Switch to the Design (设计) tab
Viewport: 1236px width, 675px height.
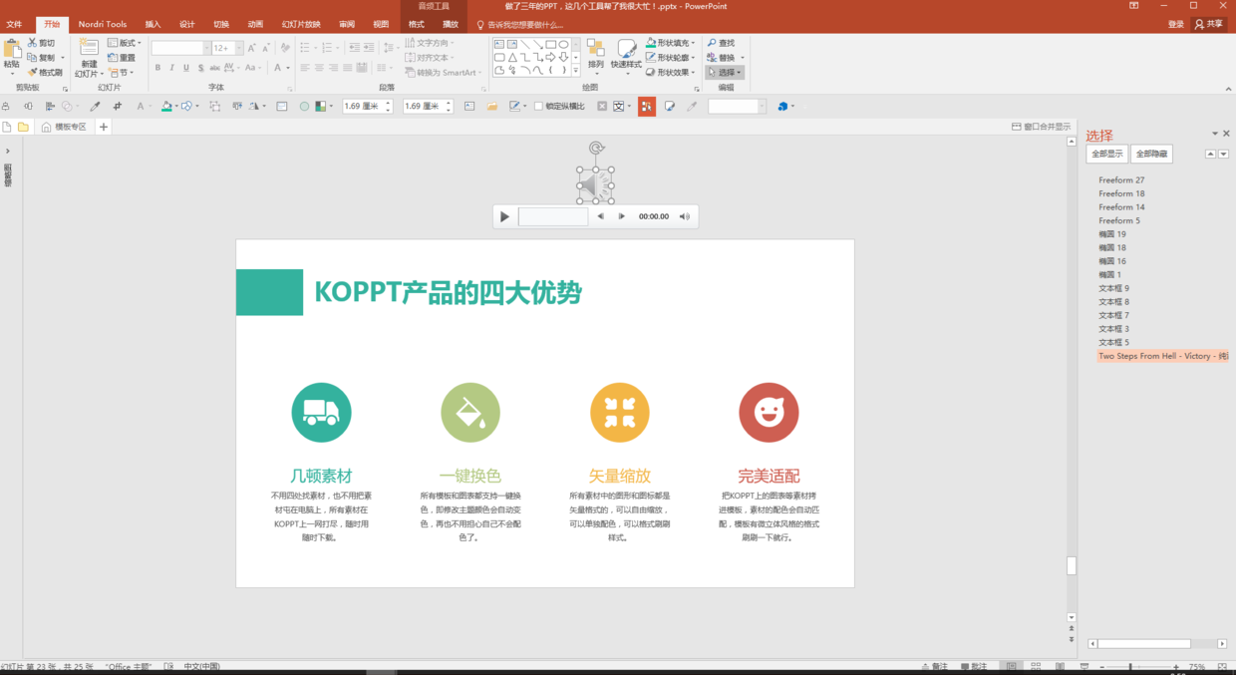click(x=186, y=24)
